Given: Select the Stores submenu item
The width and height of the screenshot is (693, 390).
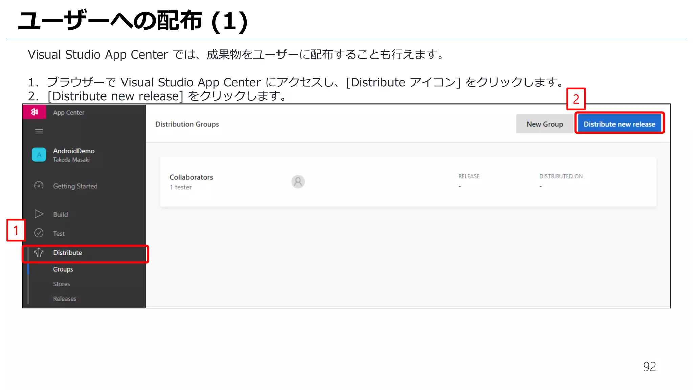Looking at the screenshot, I should 62,284.
